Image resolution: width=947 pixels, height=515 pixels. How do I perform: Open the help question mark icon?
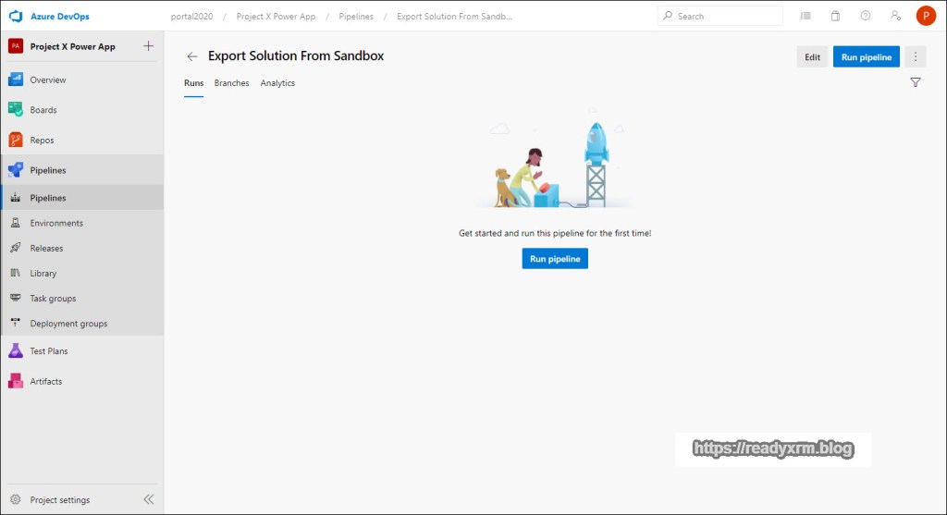865,16
